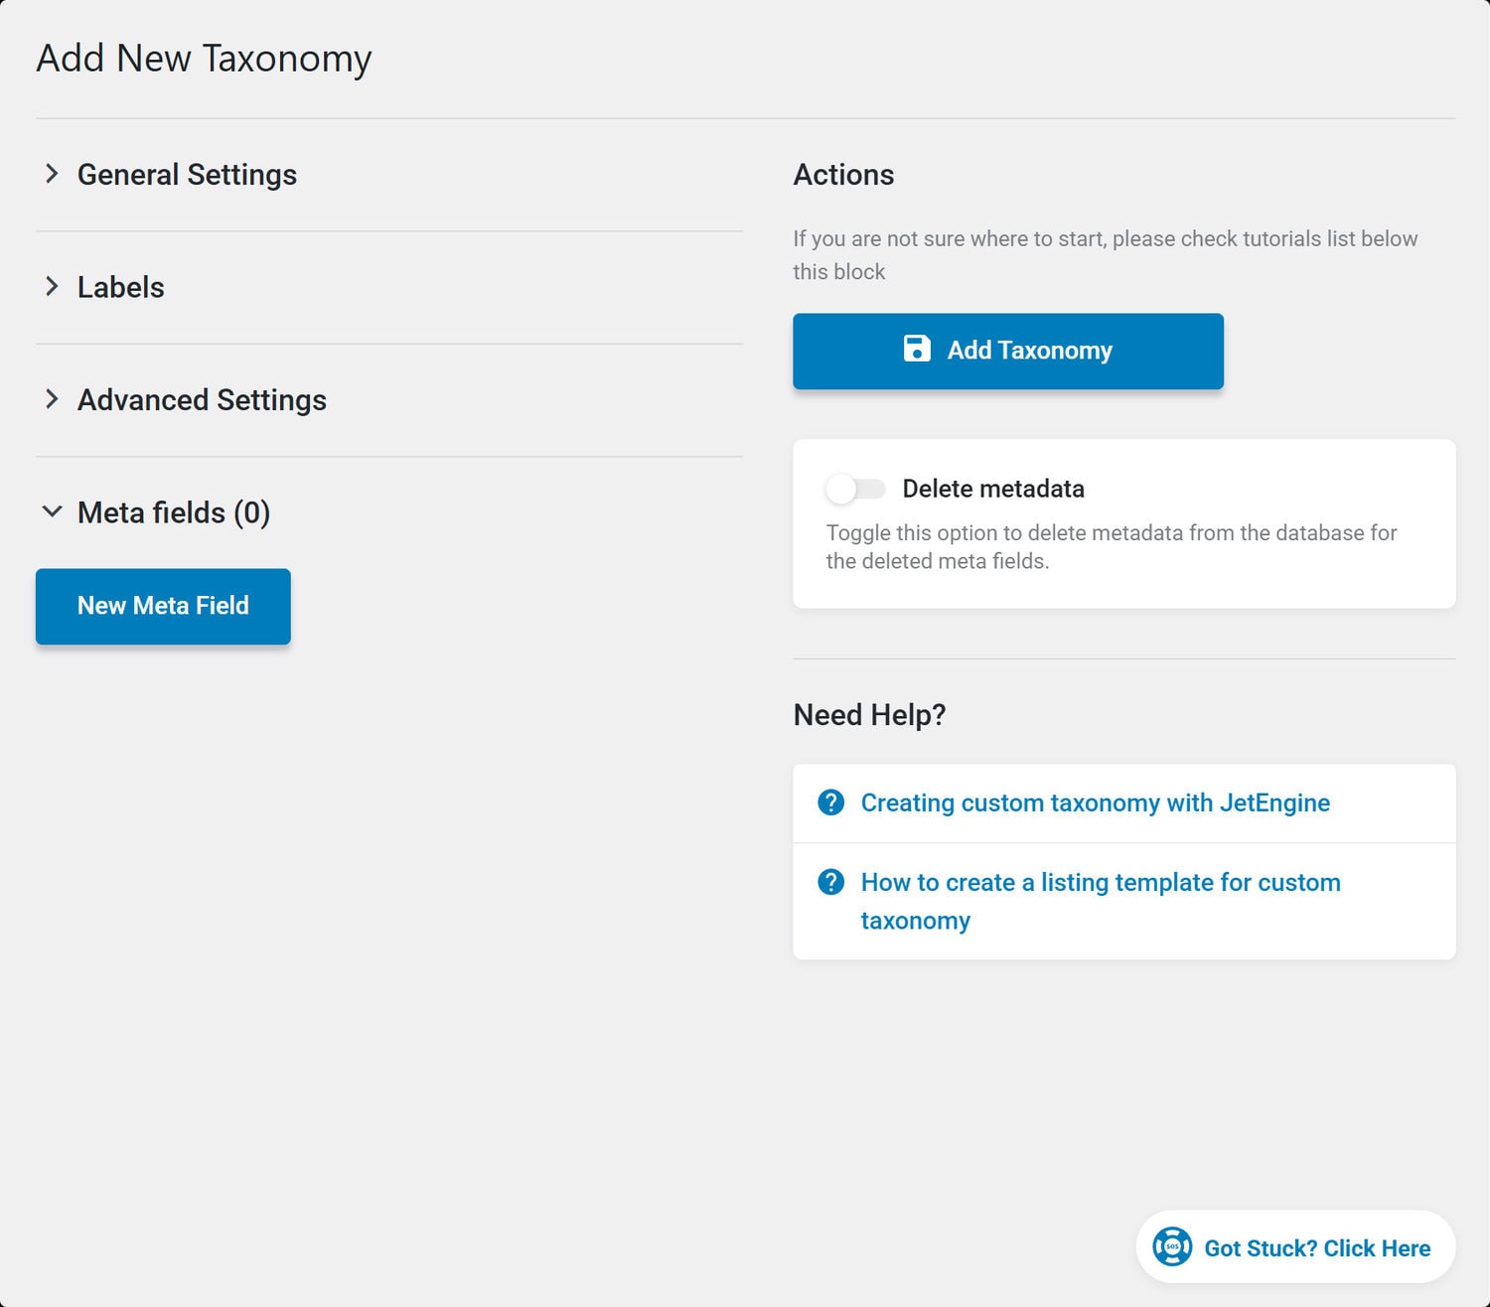
Task: Click question mark icon beside JetEngine tutorial
Action: tap(830, 802)
